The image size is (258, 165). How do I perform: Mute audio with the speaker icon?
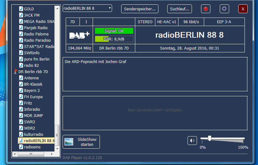[x=192, y=141]
